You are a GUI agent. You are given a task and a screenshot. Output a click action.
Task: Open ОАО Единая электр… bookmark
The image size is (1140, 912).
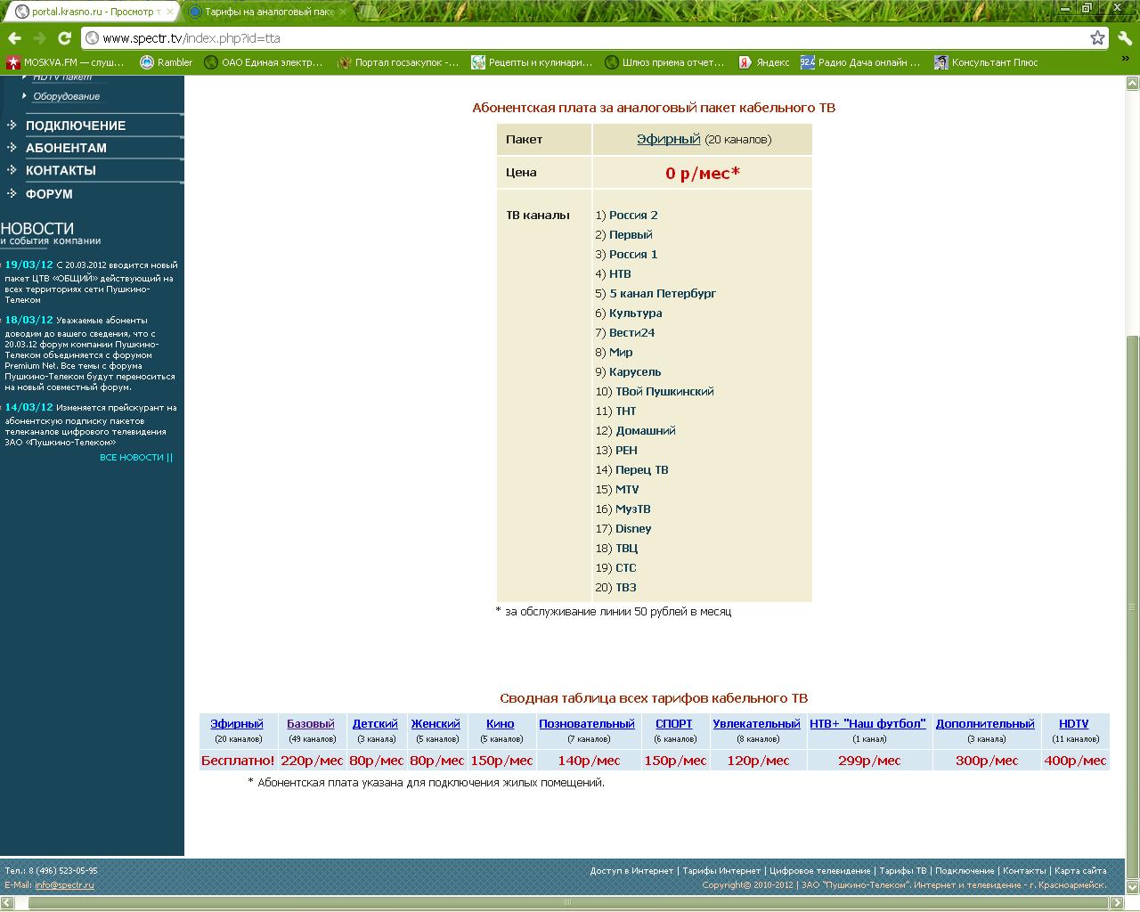[264, 62]
